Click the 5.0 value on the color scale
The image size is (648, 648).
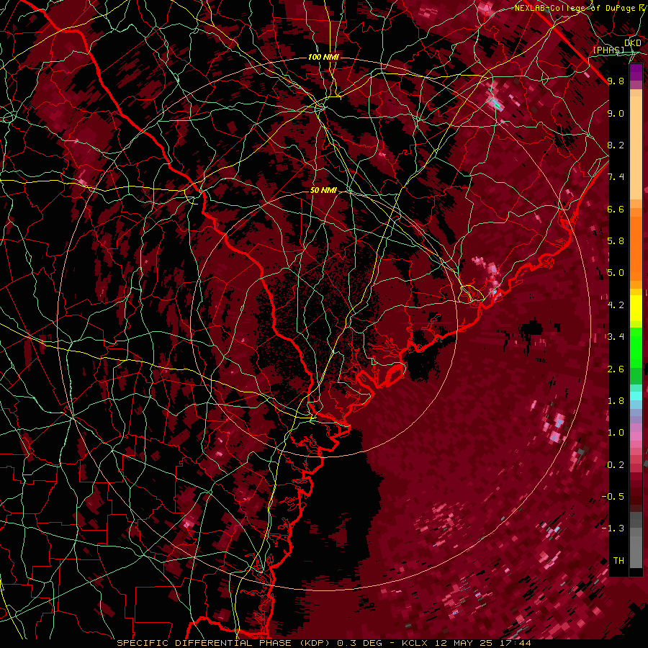click(616, 273)
